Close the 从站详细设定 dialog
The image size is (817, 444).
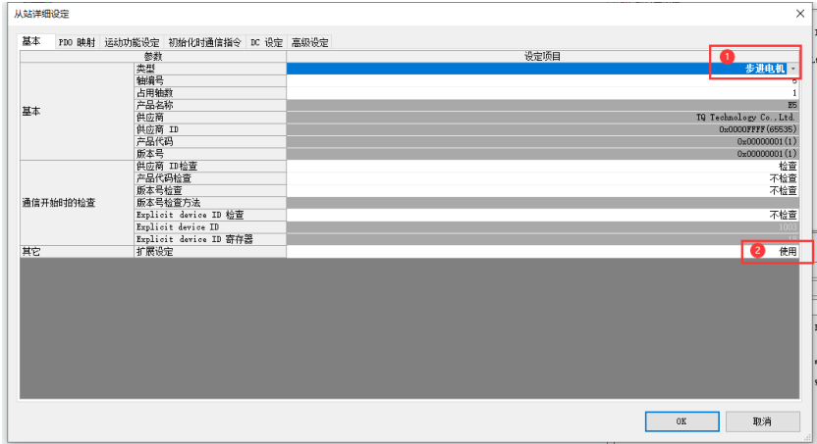(798, 13)
